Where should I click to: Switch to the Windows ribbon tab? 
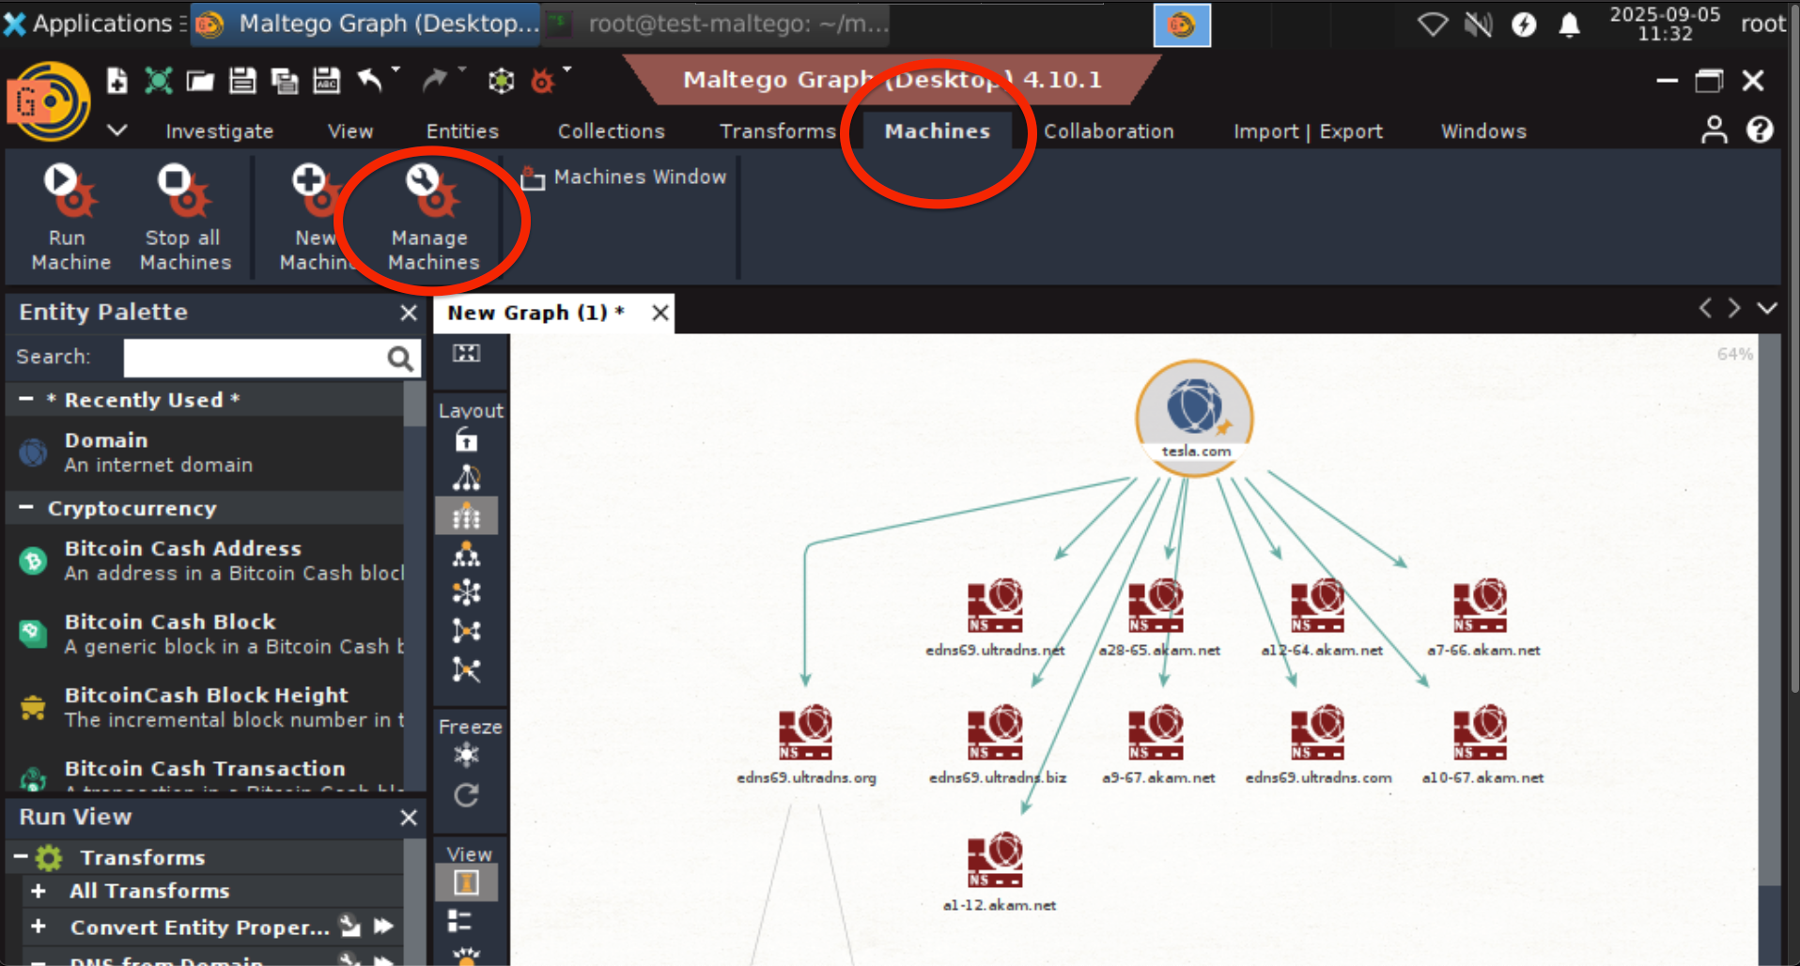(1483, 131)
